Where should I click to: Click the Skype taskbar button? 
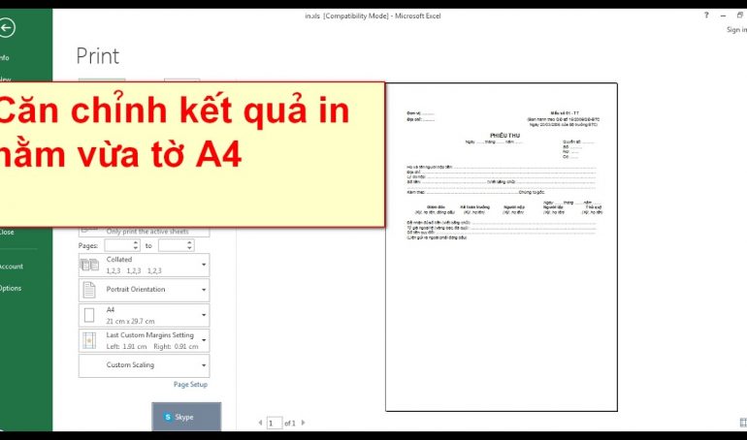[x=186, y=417]
